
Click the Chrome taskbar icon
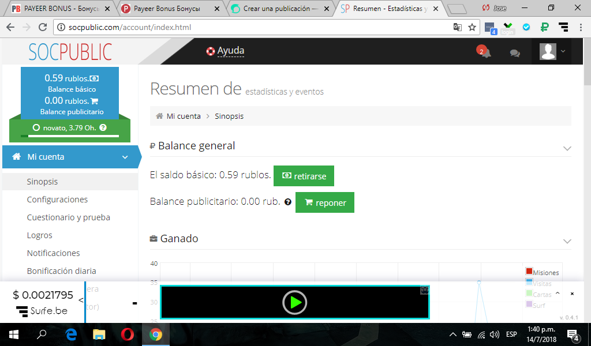156,334
